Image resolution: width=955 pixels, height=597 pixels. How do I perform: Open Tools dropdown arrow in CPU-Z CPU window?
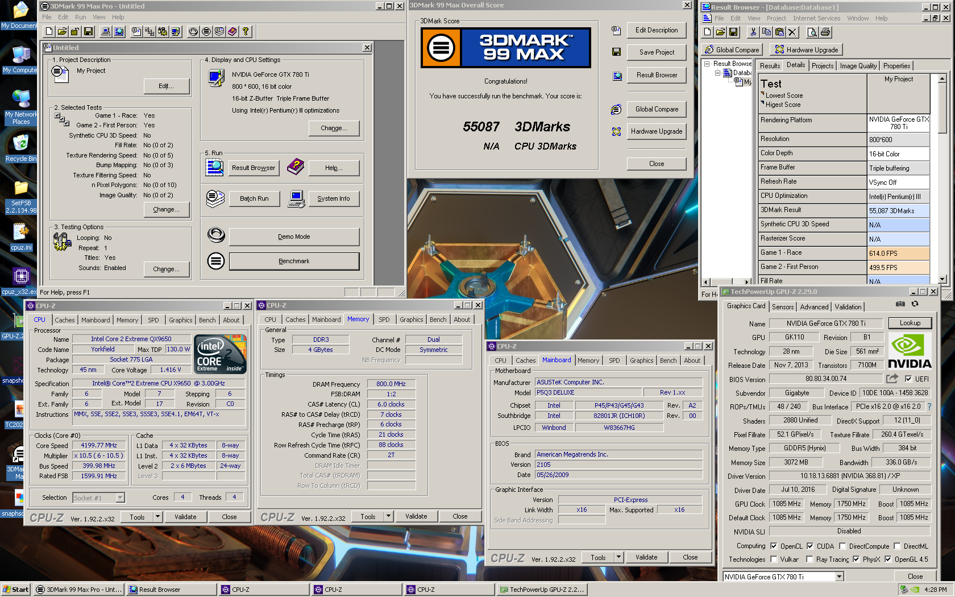[158, 517]
